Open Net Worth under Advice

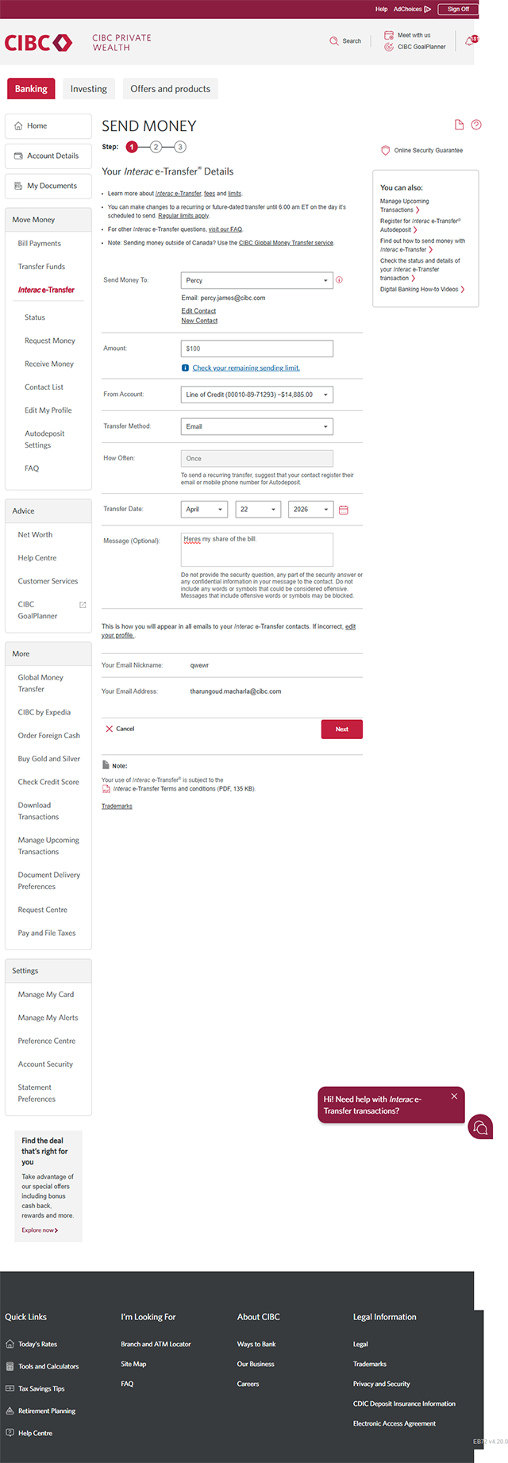pos(35,535)
